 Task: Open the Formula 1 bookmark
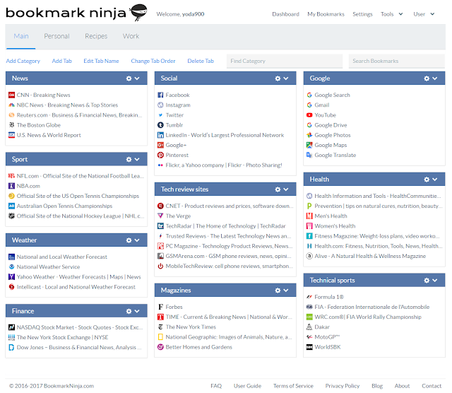pyautogui.click(x=329, y=297)
